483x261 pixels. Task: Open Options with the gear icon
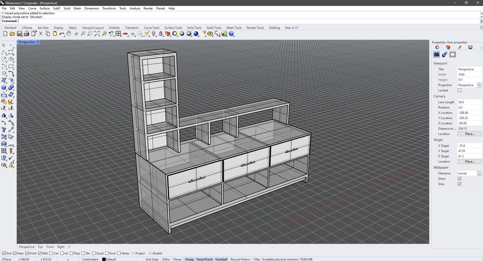(210, 34)
